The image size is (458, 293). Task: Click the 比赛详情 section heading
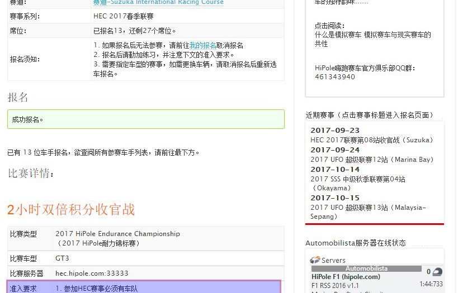31,174
